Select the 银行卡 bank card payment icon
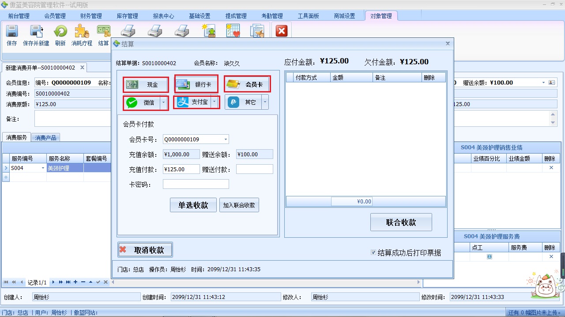 (x=196, y=84)
